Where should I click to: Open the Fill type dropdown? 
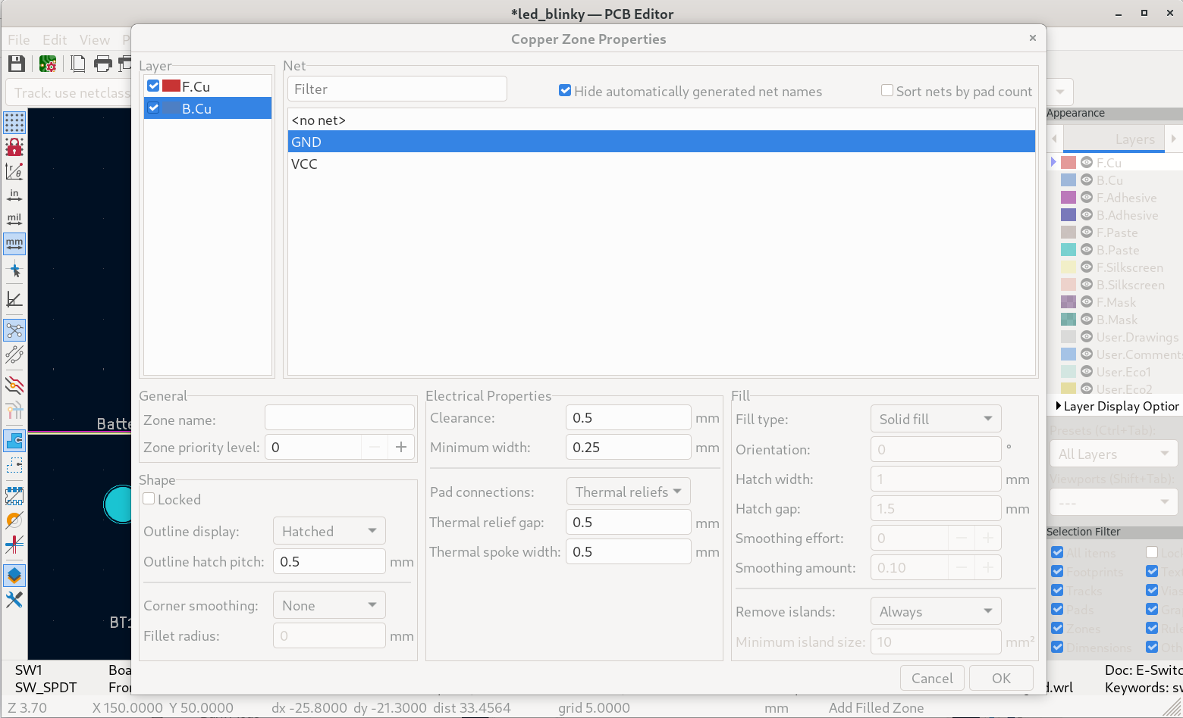coord(935,419)
